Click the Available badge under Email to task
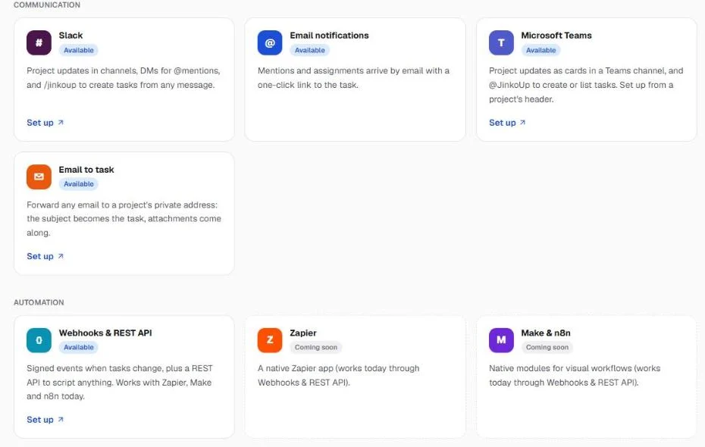 coord(79,184)
